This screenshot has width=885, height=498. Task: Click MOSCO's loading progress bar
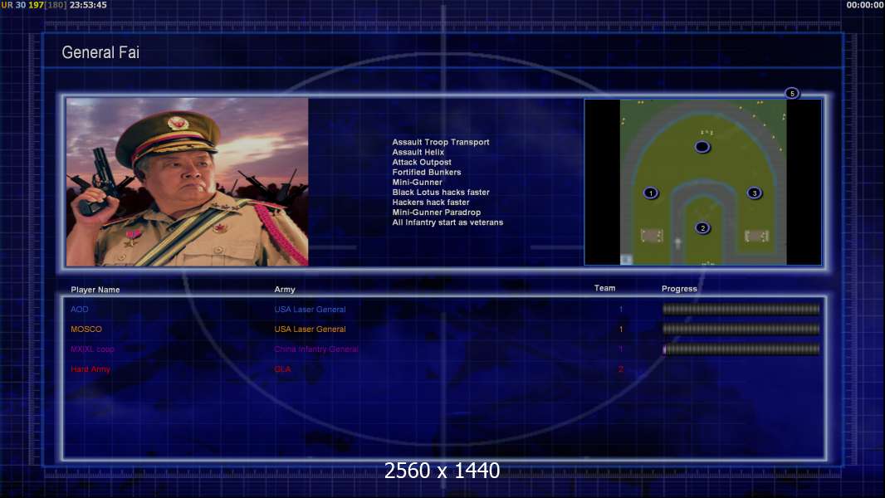pos(741,329)
